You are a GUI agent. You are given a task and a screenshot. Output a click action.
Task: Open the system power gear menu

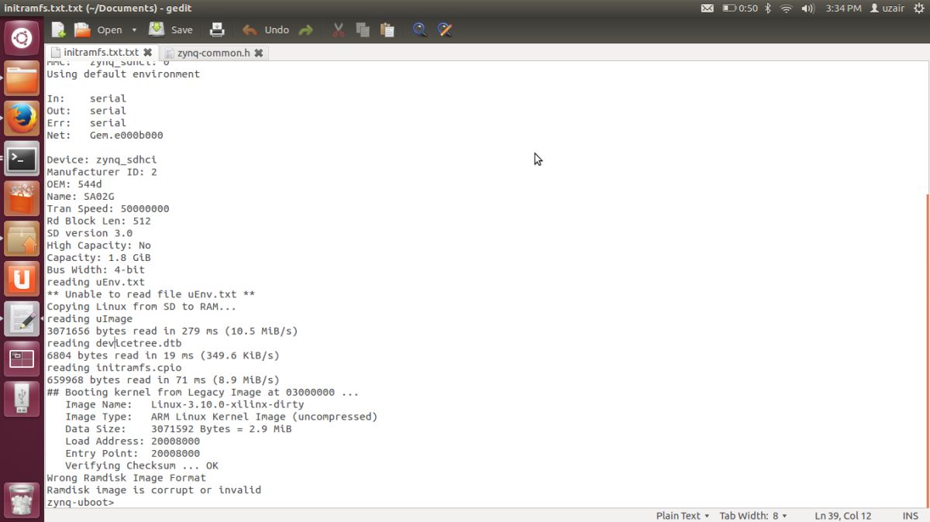918,9
